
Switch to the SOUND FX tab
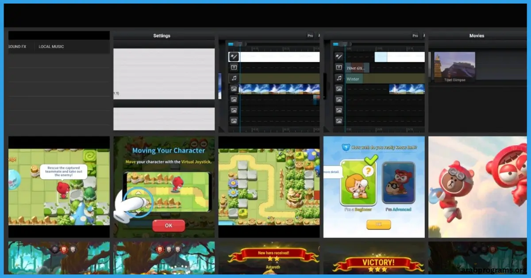(x=17, y=46)
